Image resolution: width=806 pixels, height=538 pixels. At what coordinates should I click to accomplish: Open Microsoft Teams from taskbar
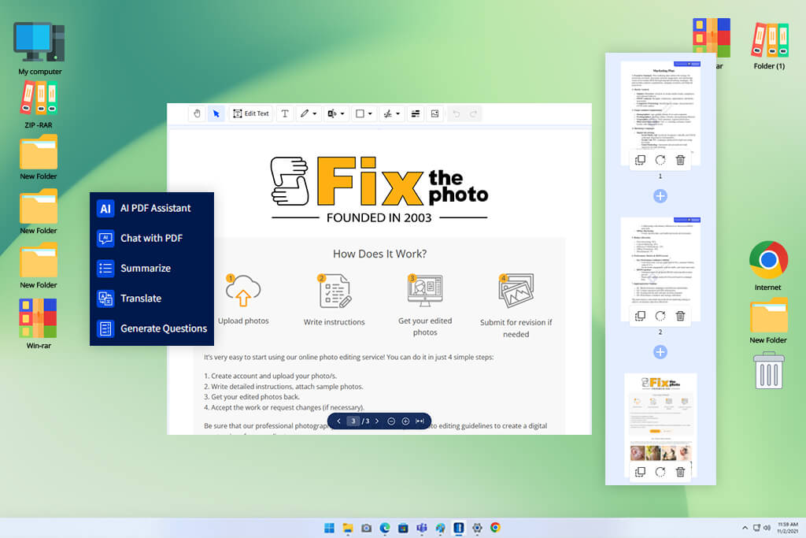pos(422,528)
